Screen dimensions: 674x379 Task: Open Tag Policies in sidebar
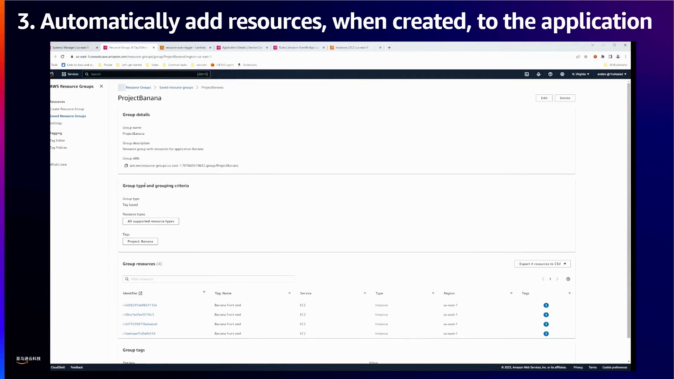pyautogui.click(x=59, y=148)
